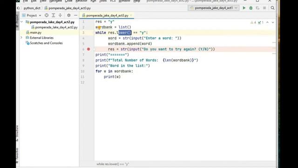Click wordbank.append(word) code line
This screenshot has height=168, width=298.
130,44
